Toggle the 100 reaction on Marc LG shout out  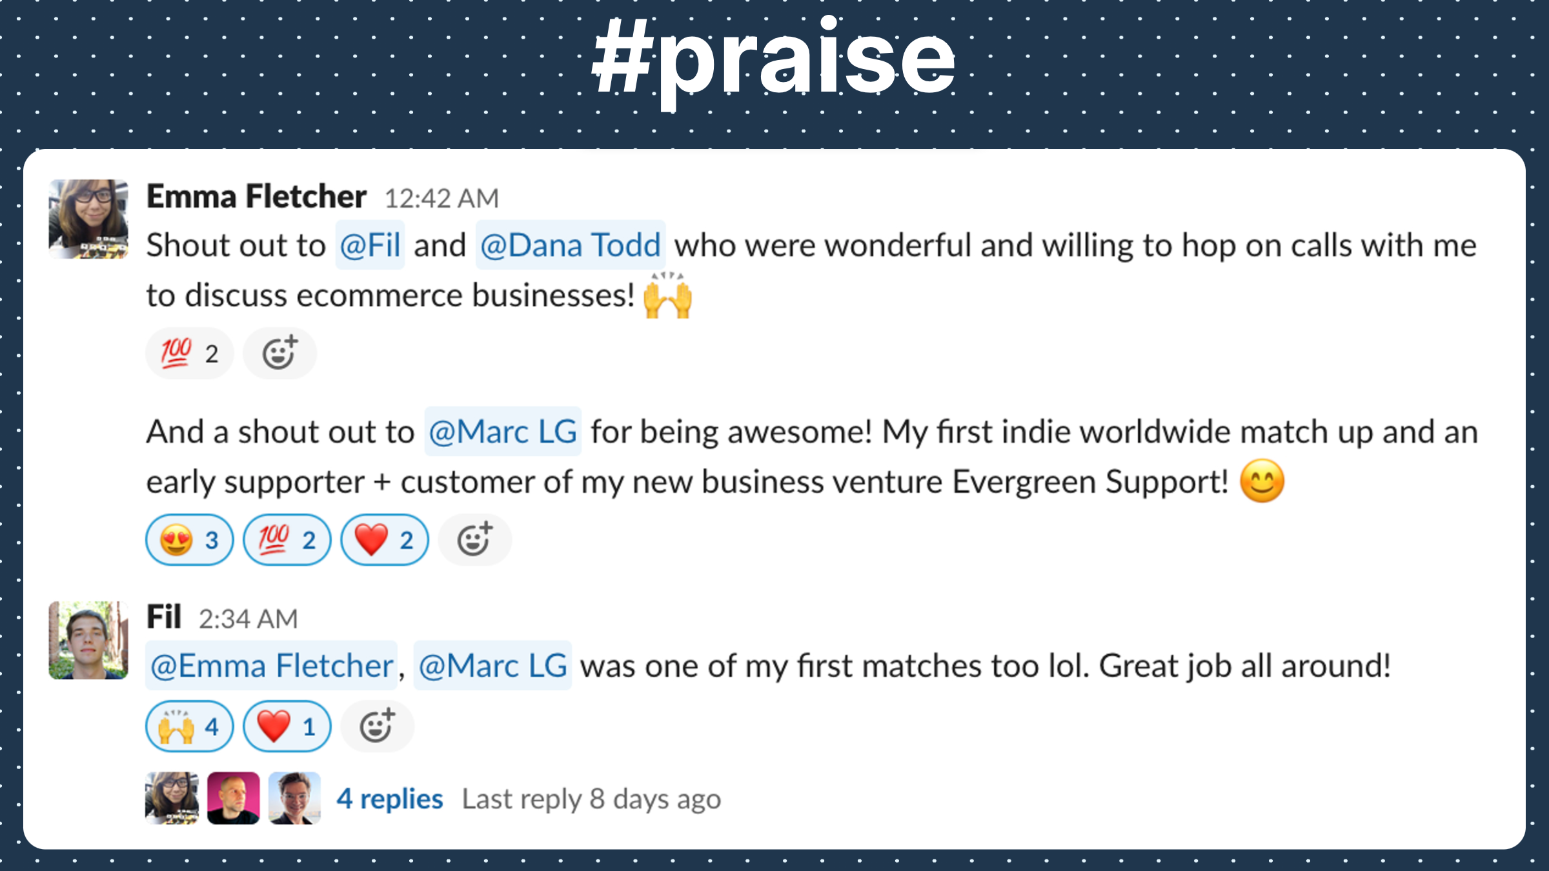point(287,539)
